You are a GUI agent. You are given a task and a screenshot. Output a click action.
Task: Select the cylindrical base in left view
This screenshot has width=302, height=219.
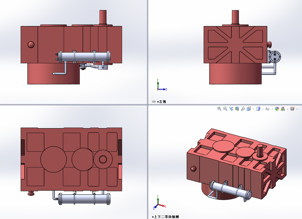(x=235, y=74)
